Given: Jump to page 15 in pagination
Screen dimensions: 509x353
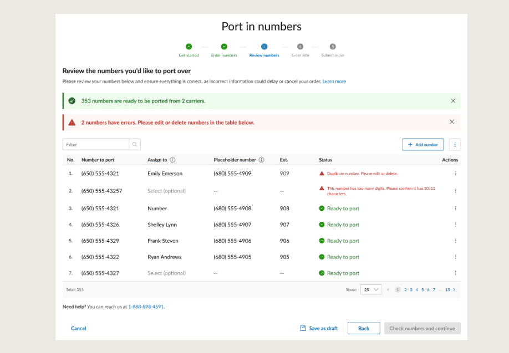Looking at the screenshot, I should tap(447, 289).
